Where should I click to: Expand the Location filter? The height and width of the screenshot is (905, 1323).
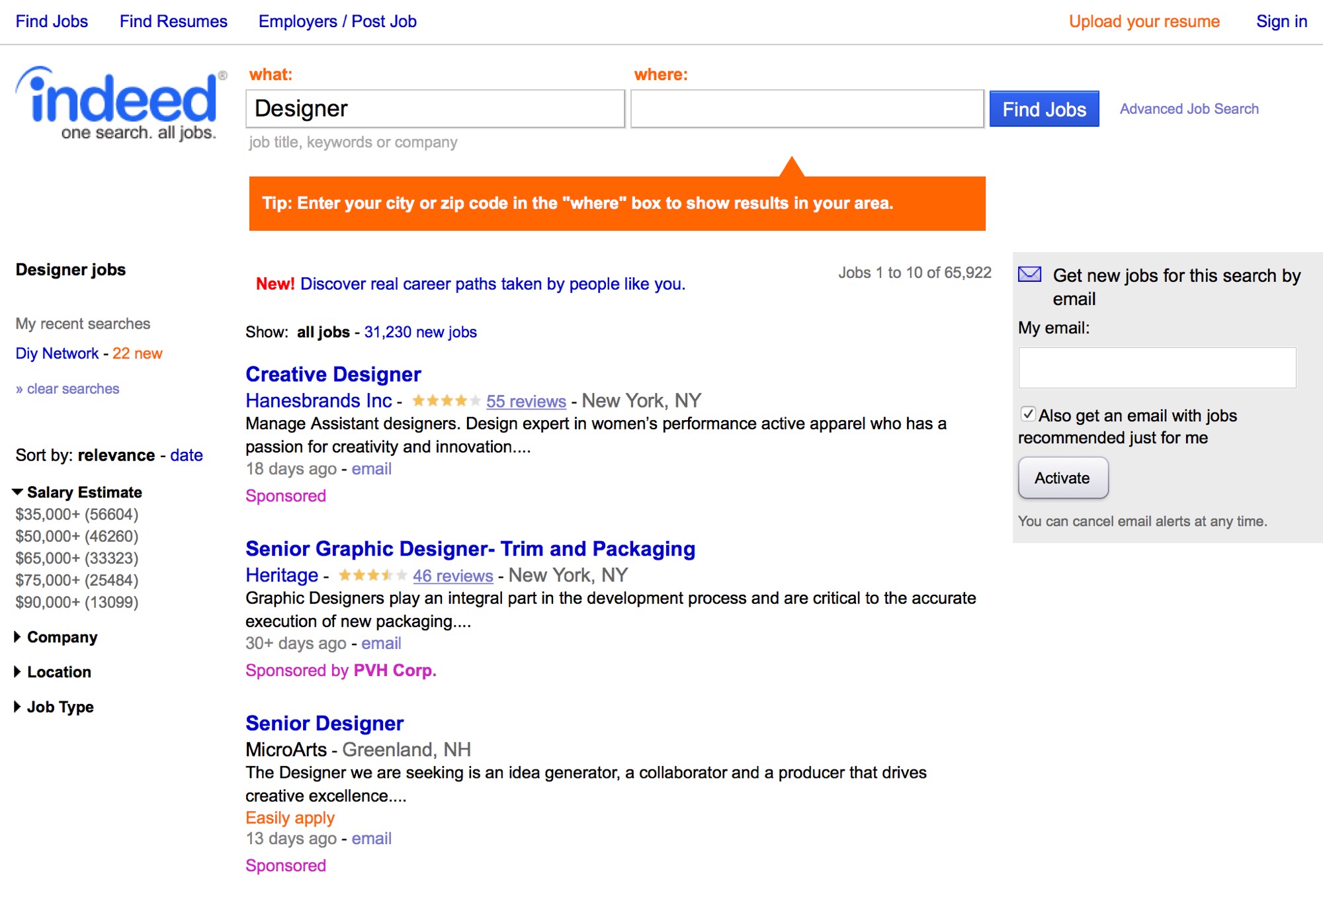point(53,672)
